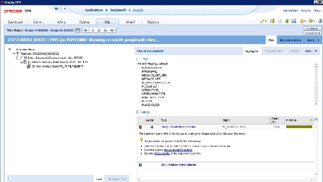
Task: Open the More dropdown next to Objects
Action: (x=311, y=51)
